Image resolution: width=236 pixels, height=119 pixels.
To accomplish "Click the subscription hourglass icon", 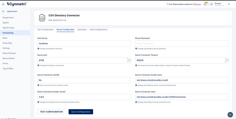I will click(x=167, y=4).
